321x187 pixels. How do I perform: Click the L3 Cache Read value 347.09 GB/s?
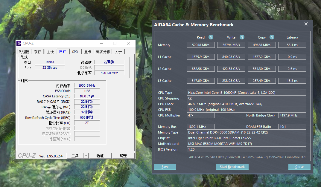coord(201,81)
